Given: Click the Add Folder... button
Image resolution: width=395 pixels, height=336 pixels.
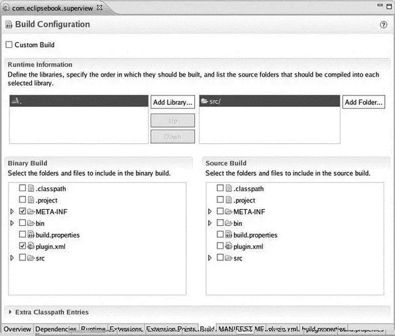Looking at the screenshot, I should [363, 102].
